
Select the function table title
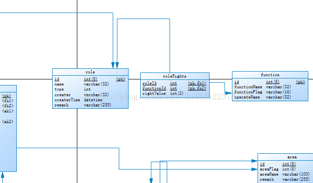pyautogui.click(x=270, y=75)
